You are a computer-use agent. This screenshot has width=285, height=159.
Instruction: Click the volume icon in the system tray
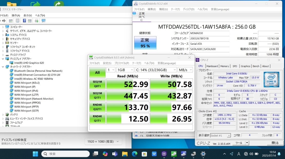click(251, 154)
